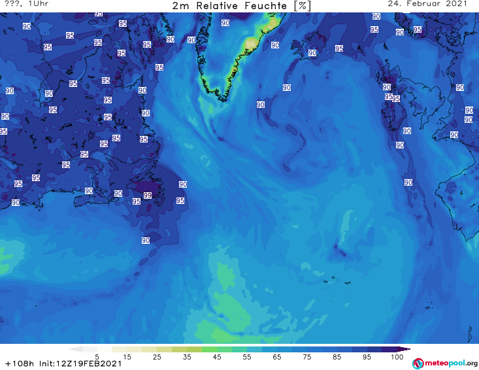Select the title '2m Relative Feuchte [%]'
This screenshot has height=370, width=479.
(242, 6)
